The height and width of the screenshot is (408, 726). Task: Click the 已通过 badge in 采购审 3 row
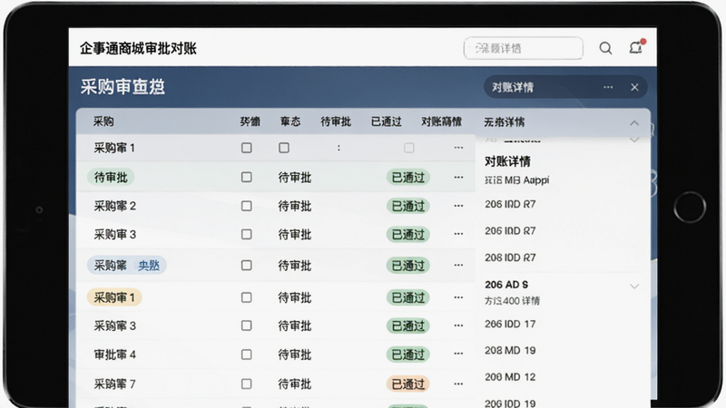coord(407,235)
